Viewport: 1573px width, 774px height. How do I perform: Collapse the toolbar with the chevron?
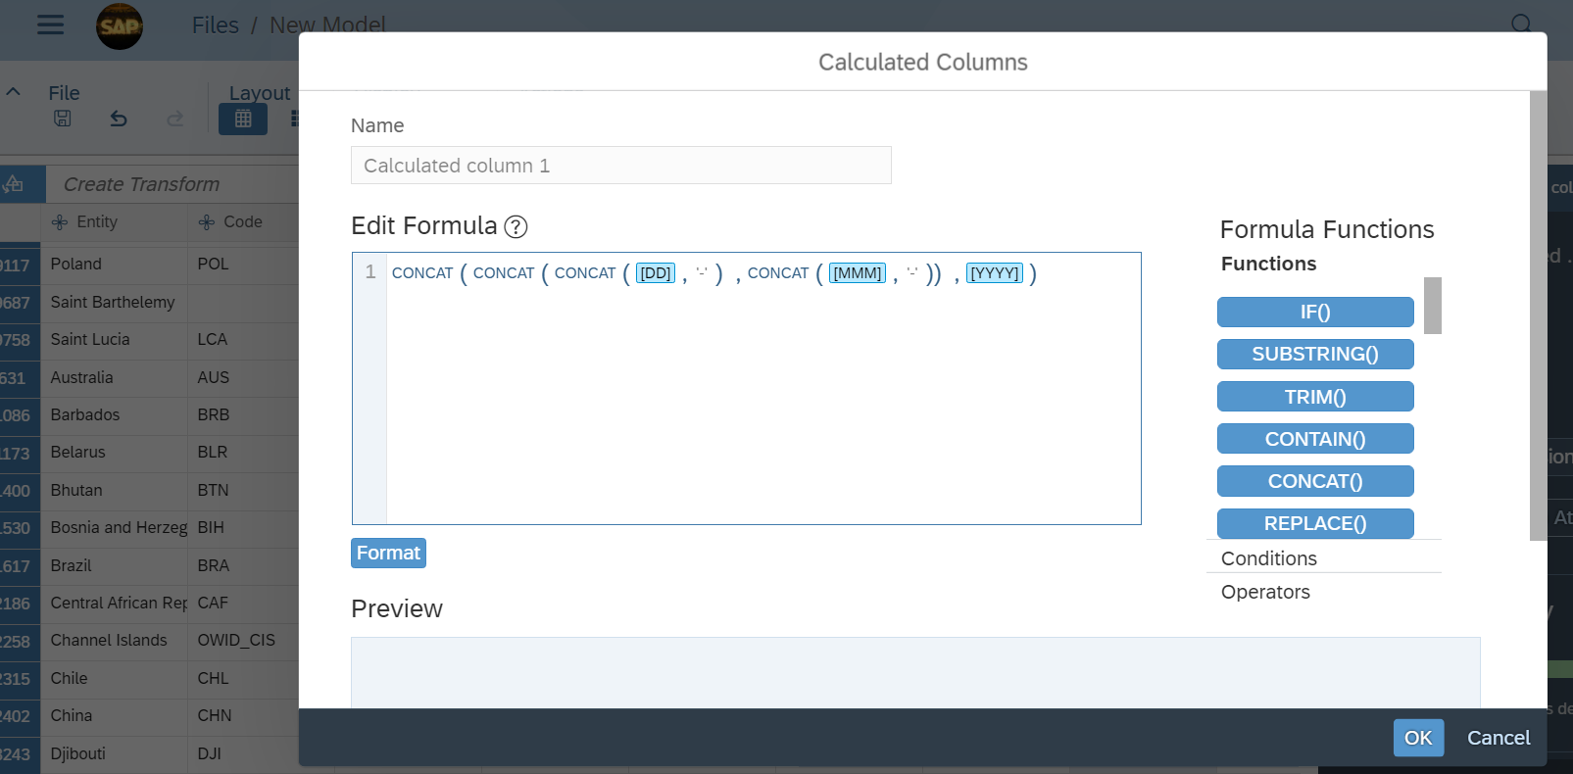tap(14, 92)
